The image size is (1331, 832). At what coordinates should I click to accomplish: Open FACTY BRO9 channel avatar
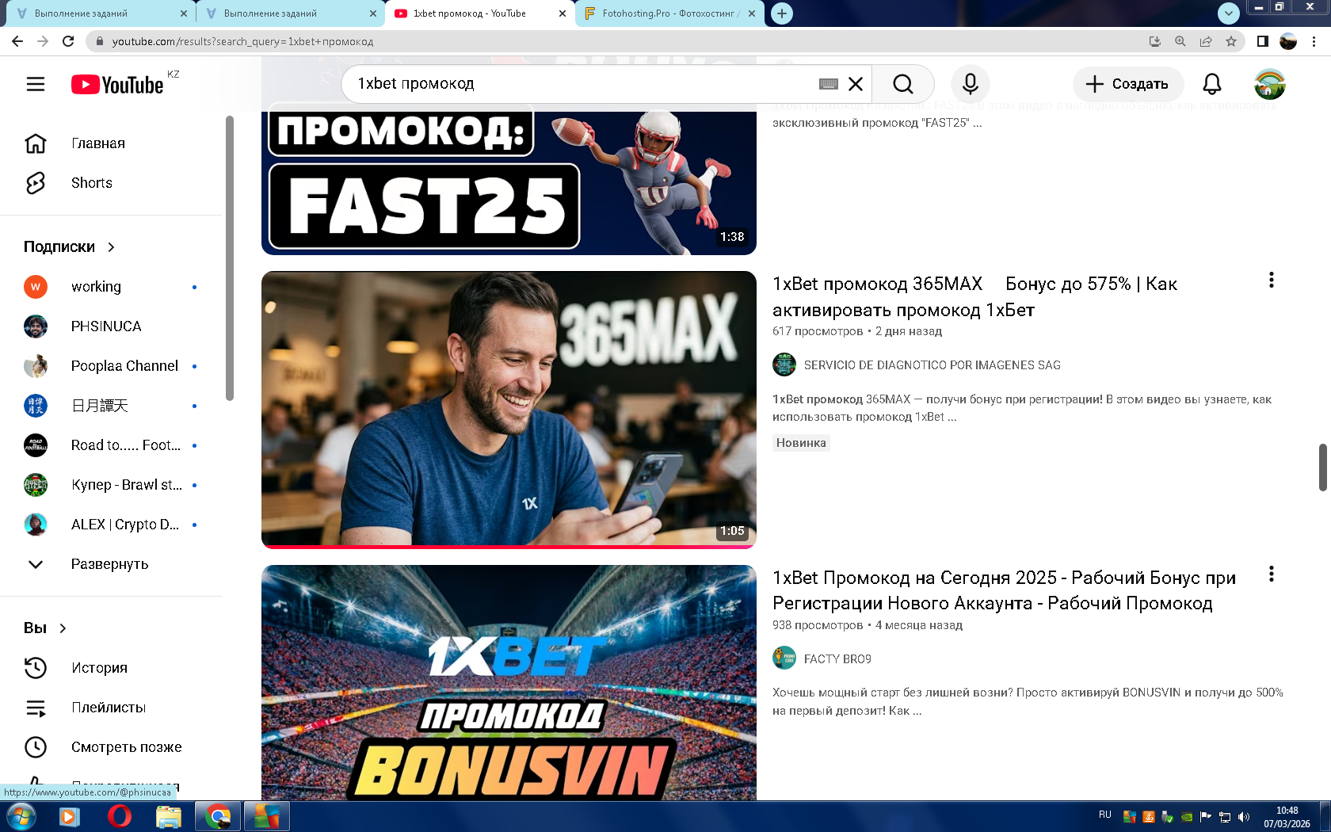pos(784,658)
